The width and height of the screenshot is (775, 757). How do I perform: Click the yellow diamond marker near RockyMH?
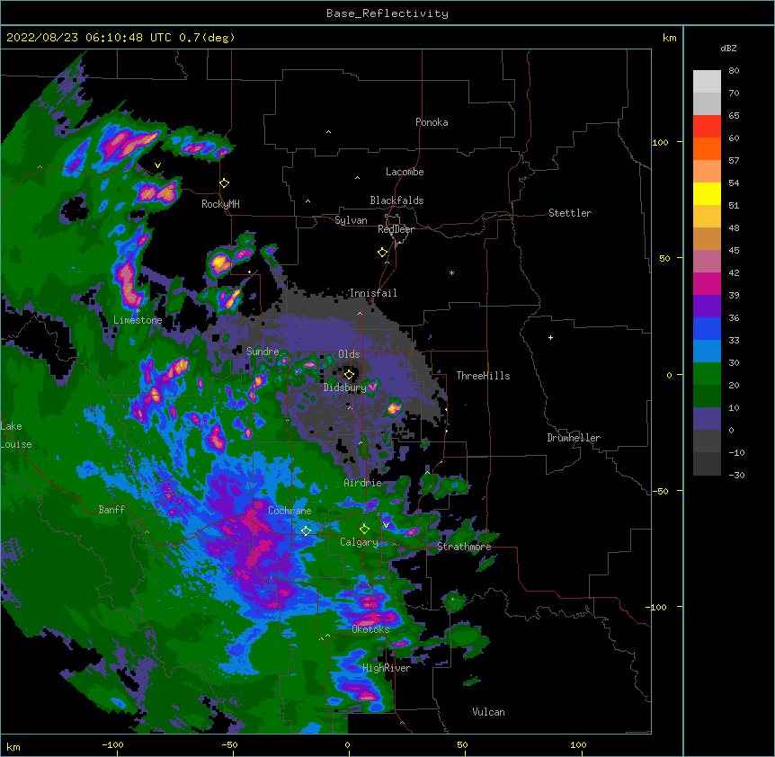[225, 183]
